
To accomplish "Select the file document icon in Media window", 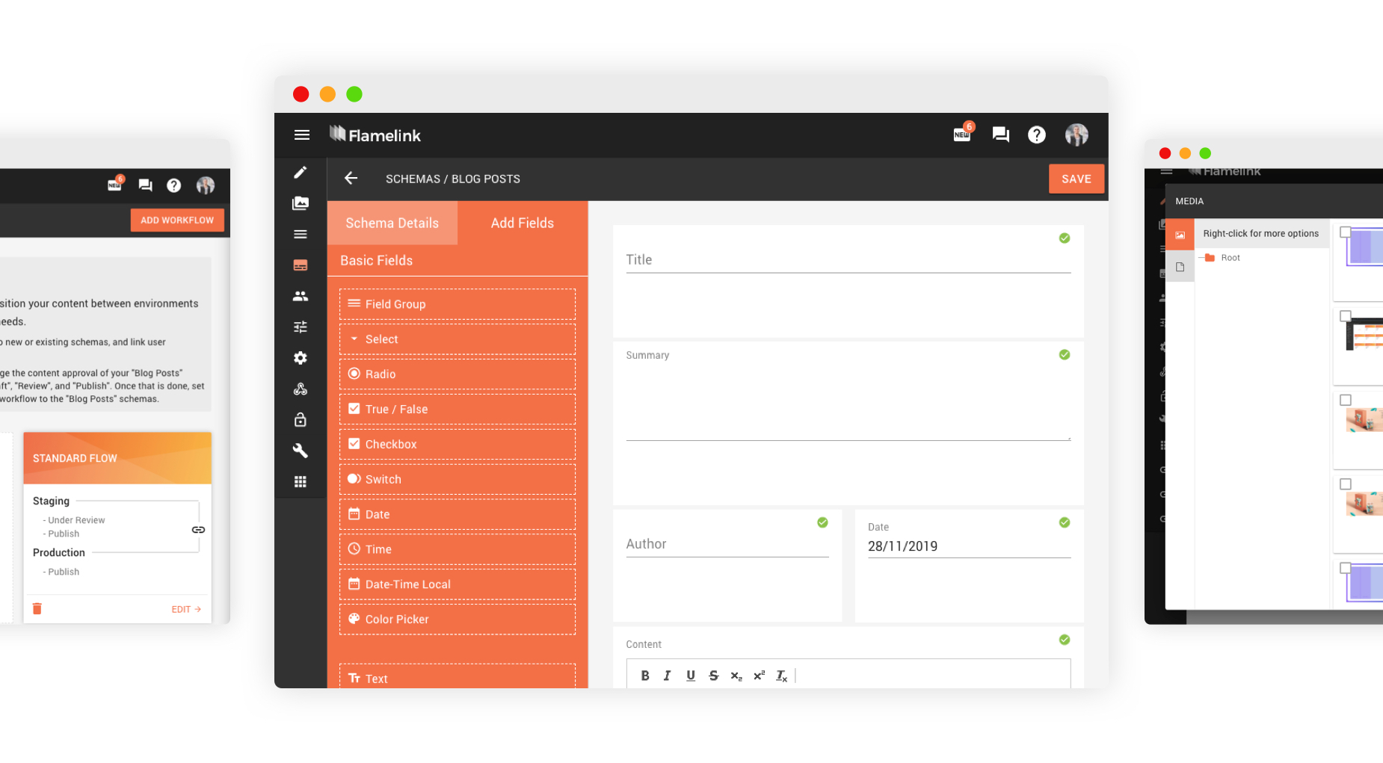I will 1180,267.
